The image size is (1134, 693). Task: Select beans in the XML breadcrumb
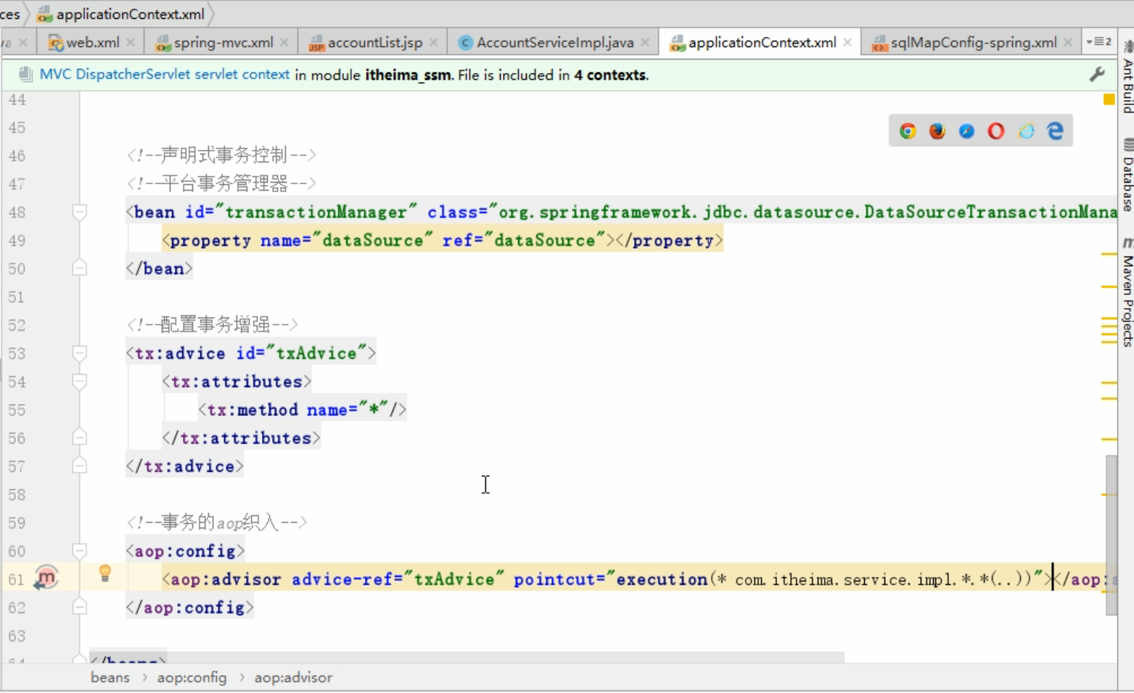pos(110,677)
